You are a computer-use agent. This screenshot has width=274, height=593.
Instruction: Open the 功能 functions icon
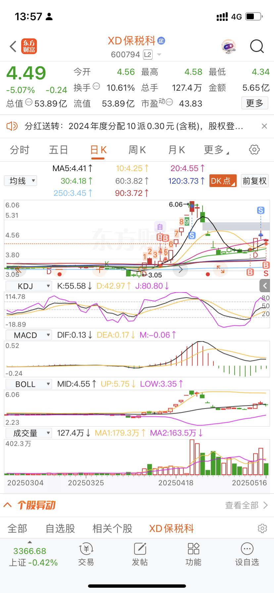194,555
